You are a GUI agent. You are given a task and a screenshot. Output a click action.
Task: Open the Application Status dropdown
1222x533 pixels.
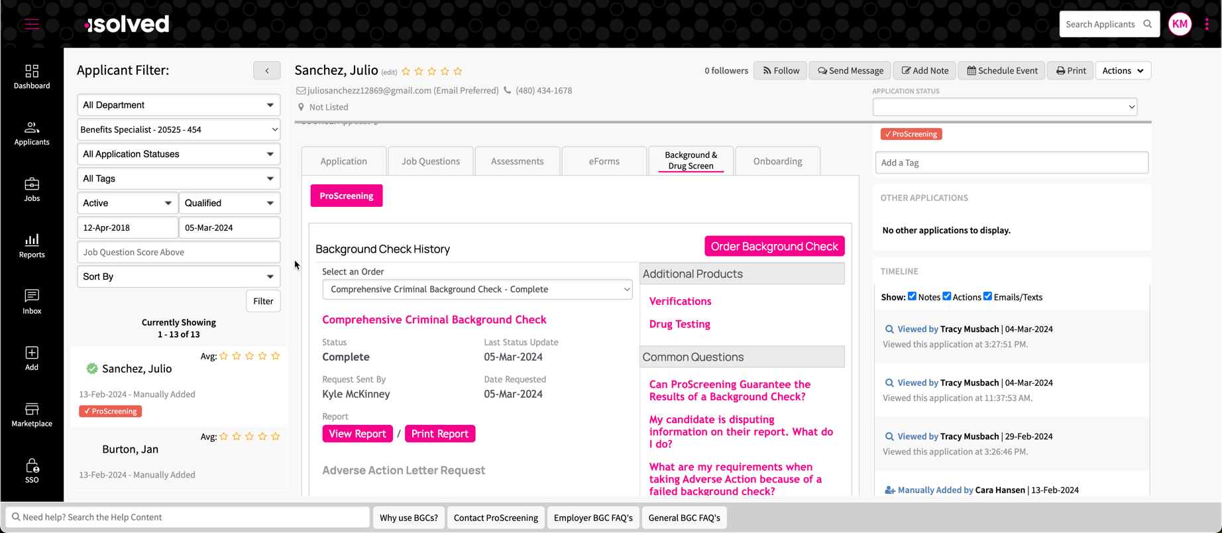1005,107
